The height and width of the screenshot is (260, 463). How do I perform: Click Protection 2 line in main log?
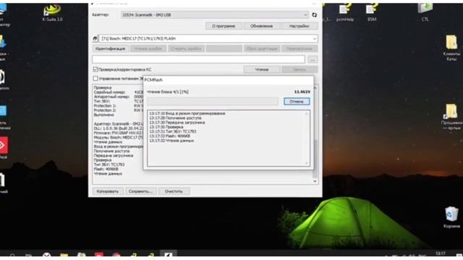[118, 110]
